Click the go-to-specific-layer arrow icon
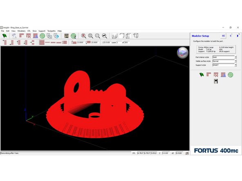Image resolution: width=242 pixels, height=181 pixels. [32, 42]
